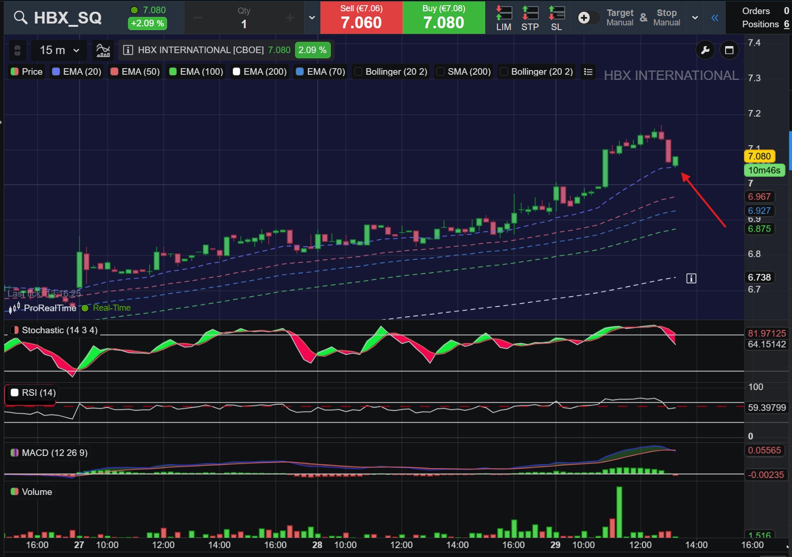Open the 15 m timeframe dropdown
Image resolution: width=792 pixels, height=557 pixels.
(x=59, y=50)
